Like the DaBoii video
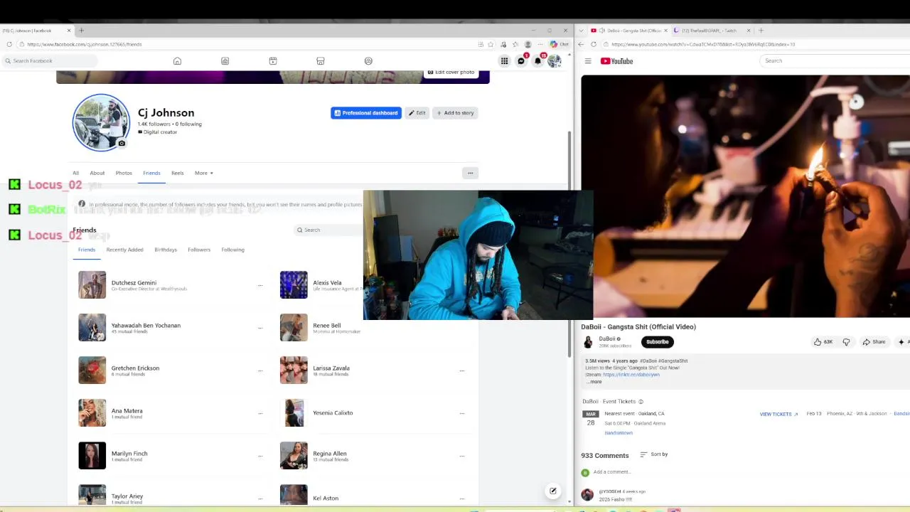This screenshot has height=512, width=910. pyautogui.click(x=823, y=342)
